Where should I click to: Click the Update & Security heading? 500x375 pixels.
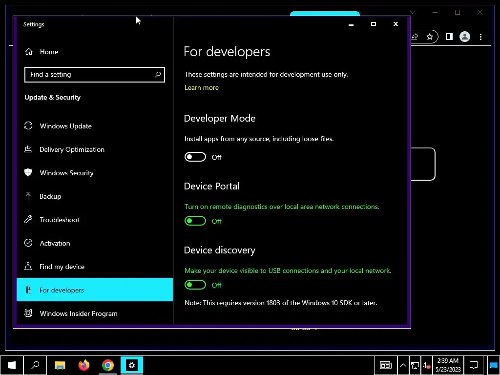[53, 98]
